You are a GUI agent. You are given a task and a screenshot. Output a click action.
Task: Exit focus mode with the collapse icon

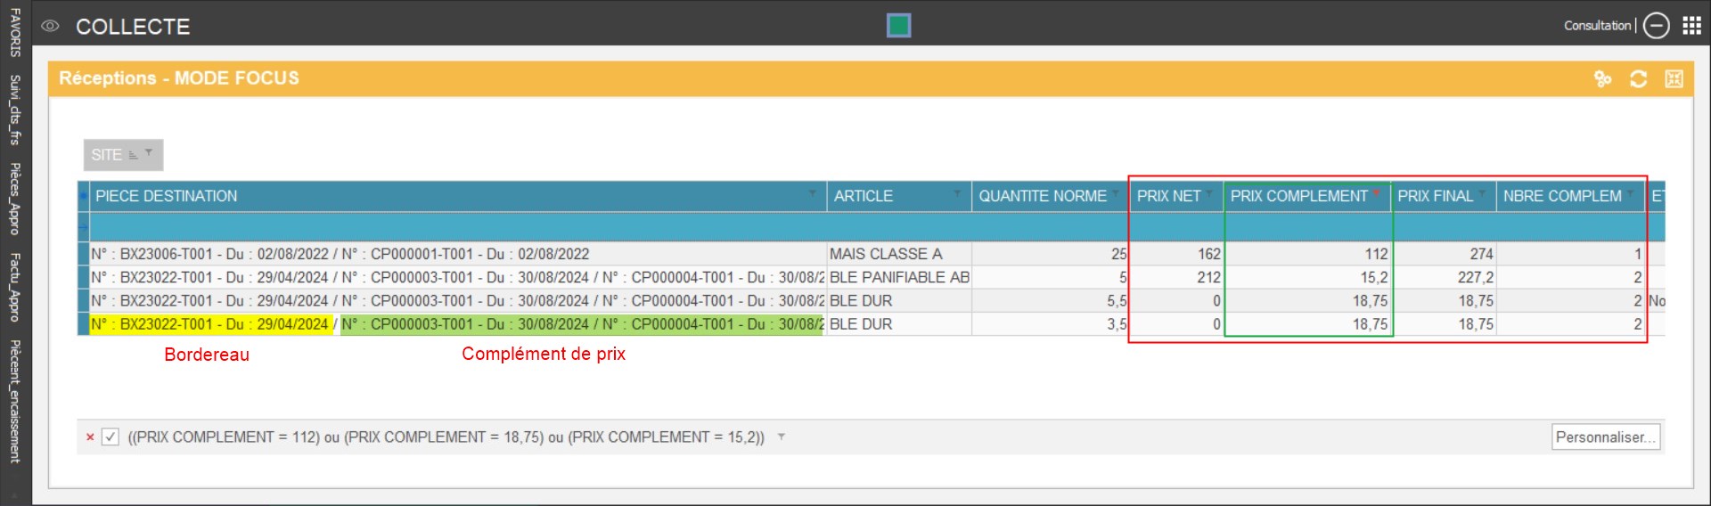tap(1674, 79)
